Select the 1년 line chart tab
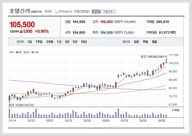Screen dimensions: 192x136 [59, 42]
